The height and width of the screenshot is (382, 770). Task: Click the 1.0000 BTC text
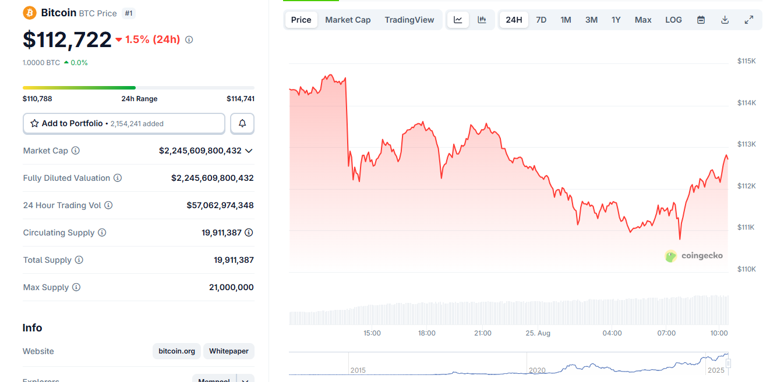41,63
